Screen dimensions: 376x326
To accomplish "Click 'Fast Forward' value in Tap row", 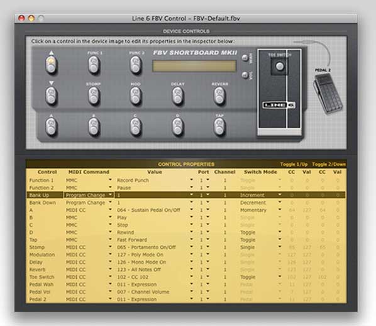I will click(x=132, y=240).
